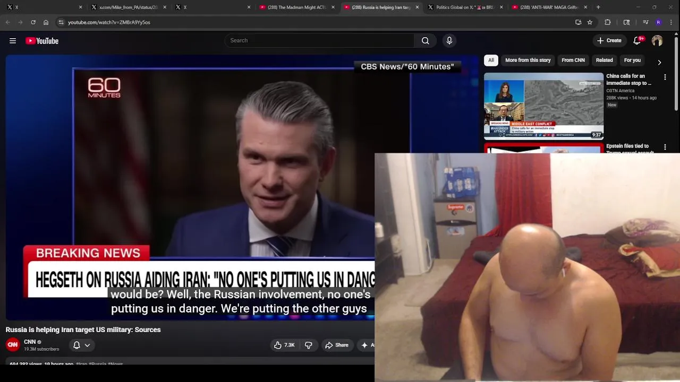680x382 pixels.
Task: Close the x.com/Mike_from_PA tab
Action: click(165, 7)
